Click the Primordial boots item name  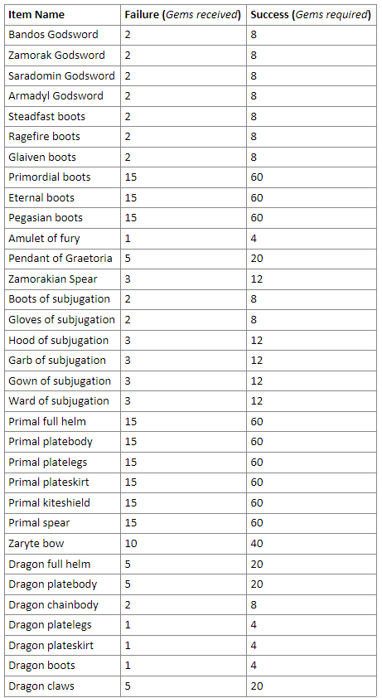[50, 177]
